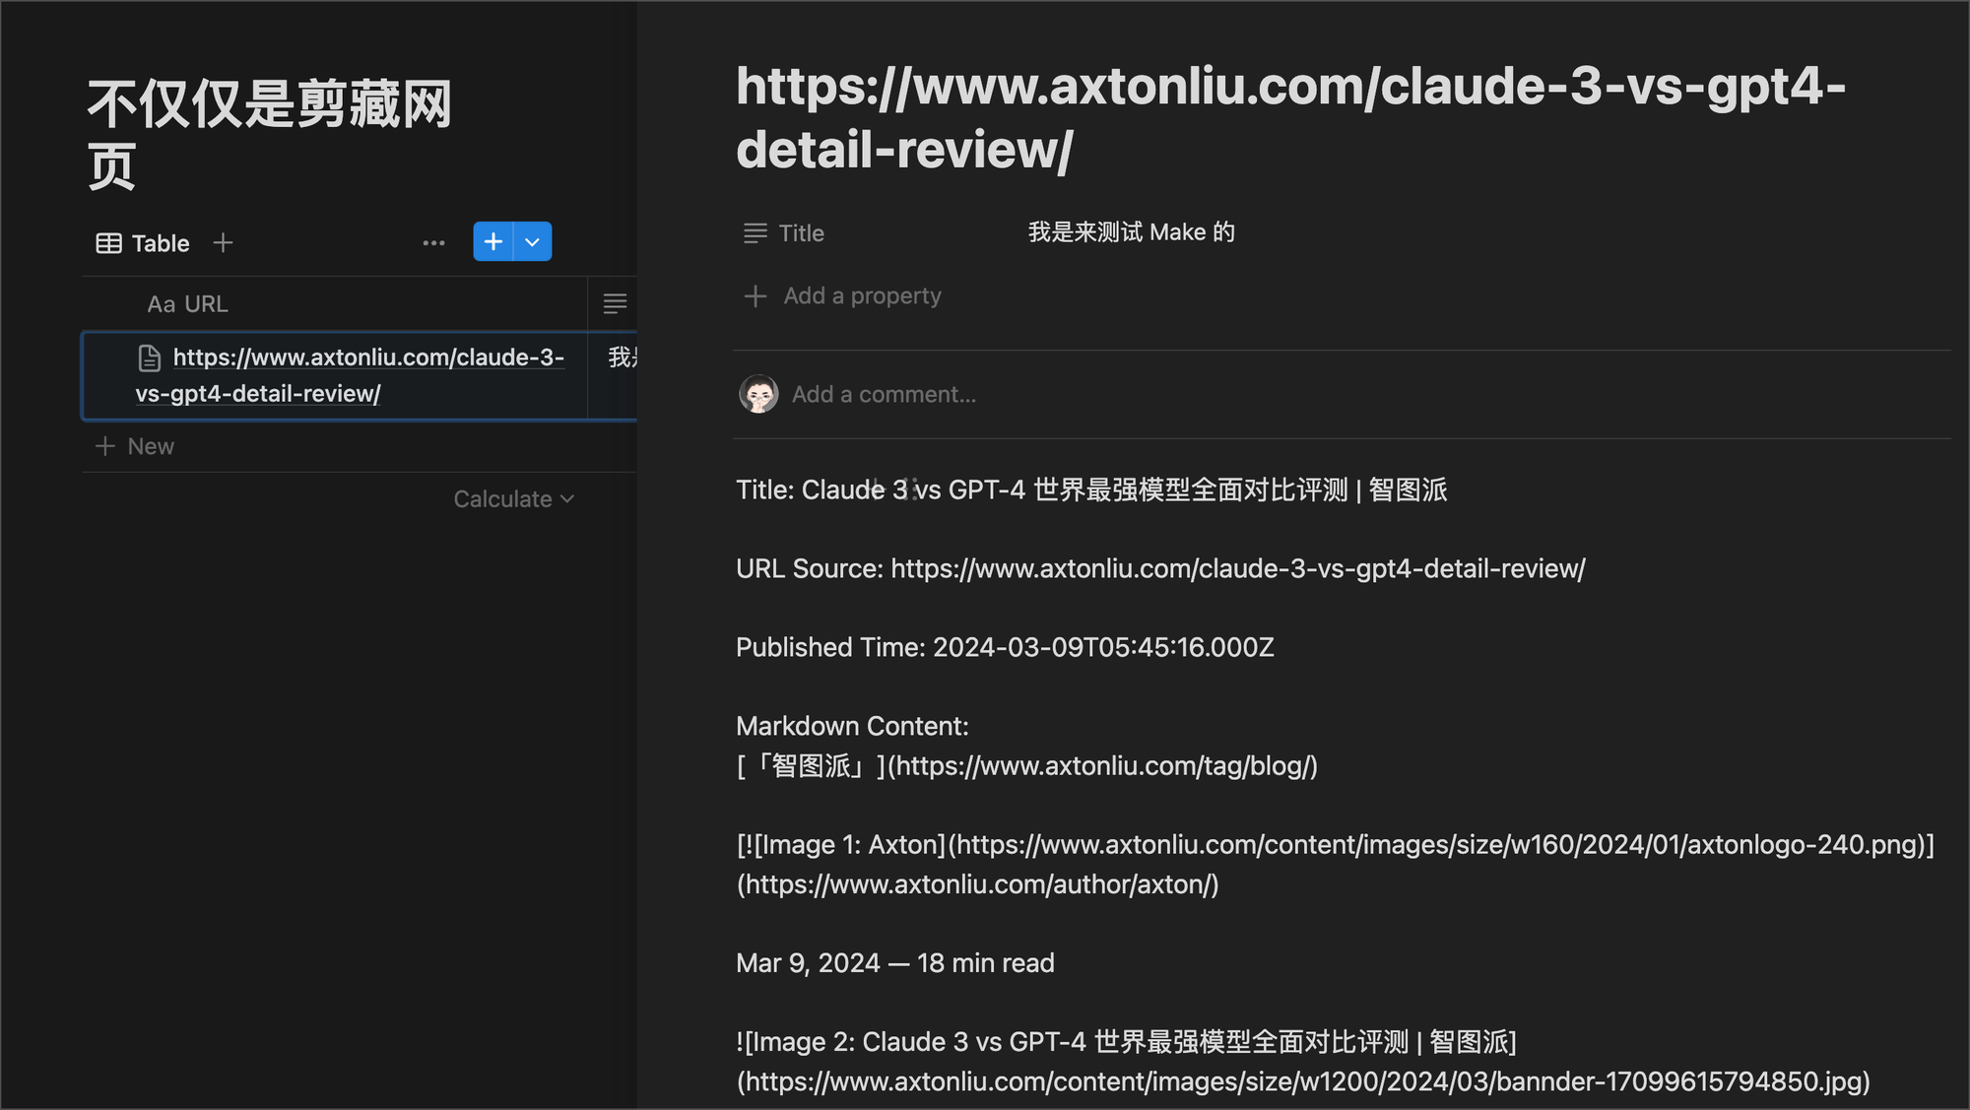Click the Add a comment field
1970x1110 pixels.
pyautogui.click(x=884, y=394)
